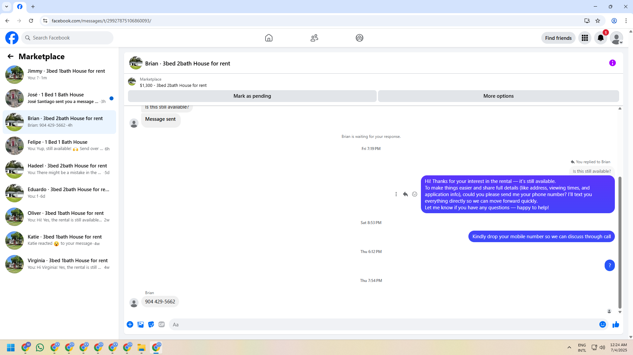The width and height of the screenshot is (633, 355).
Task: Open José 1 Bed 1 Bath conversation
Action: coord(59,98)
